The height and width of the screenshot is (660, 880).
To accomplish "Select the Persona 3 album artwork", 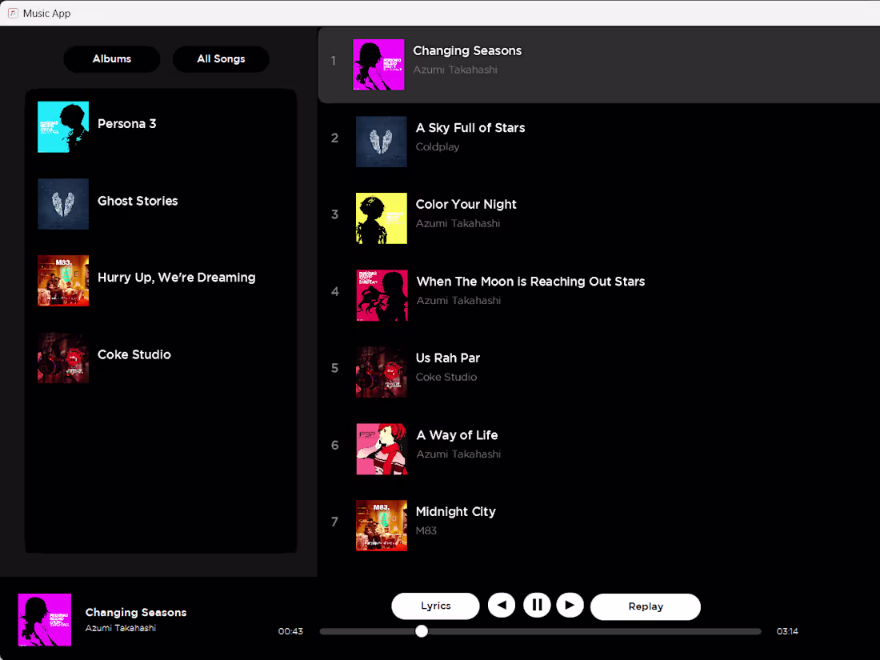I will point(63,127).
